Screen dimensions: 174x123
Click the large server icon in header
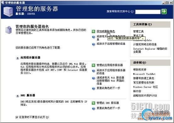pos(8,12)
